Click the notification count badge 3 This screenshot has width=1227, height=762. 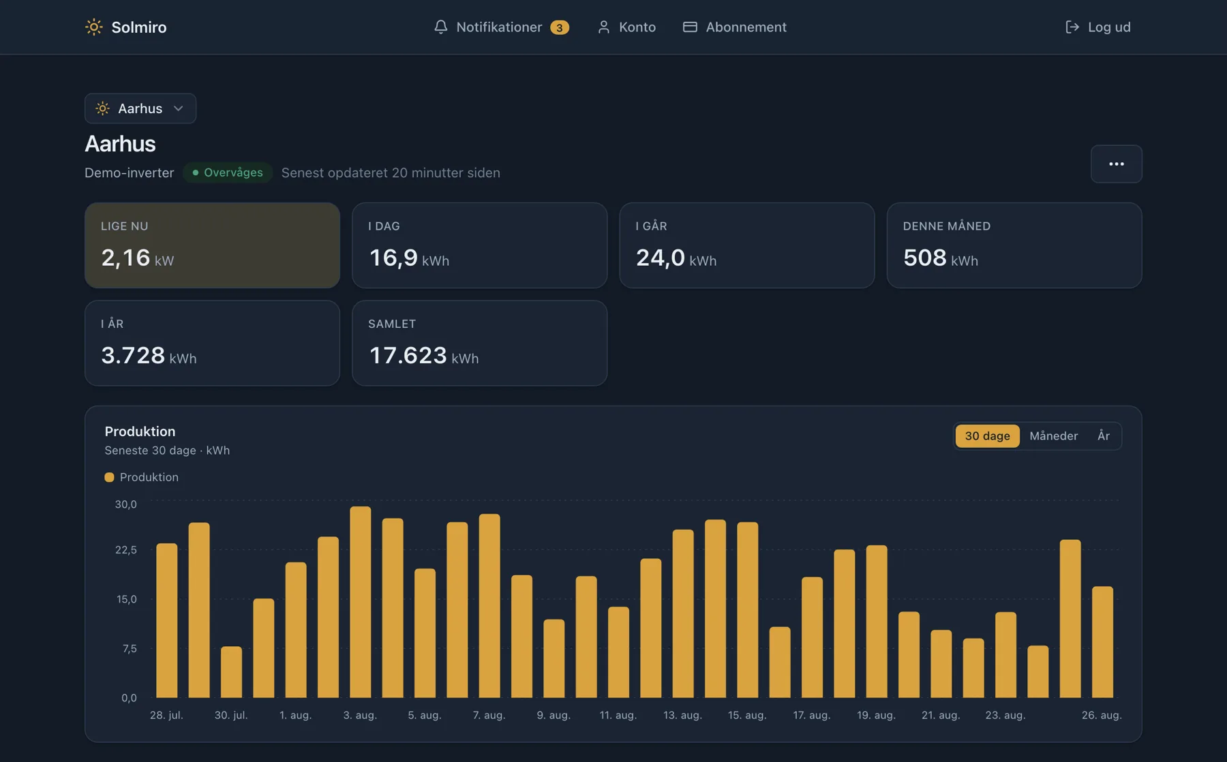point(560,27)
